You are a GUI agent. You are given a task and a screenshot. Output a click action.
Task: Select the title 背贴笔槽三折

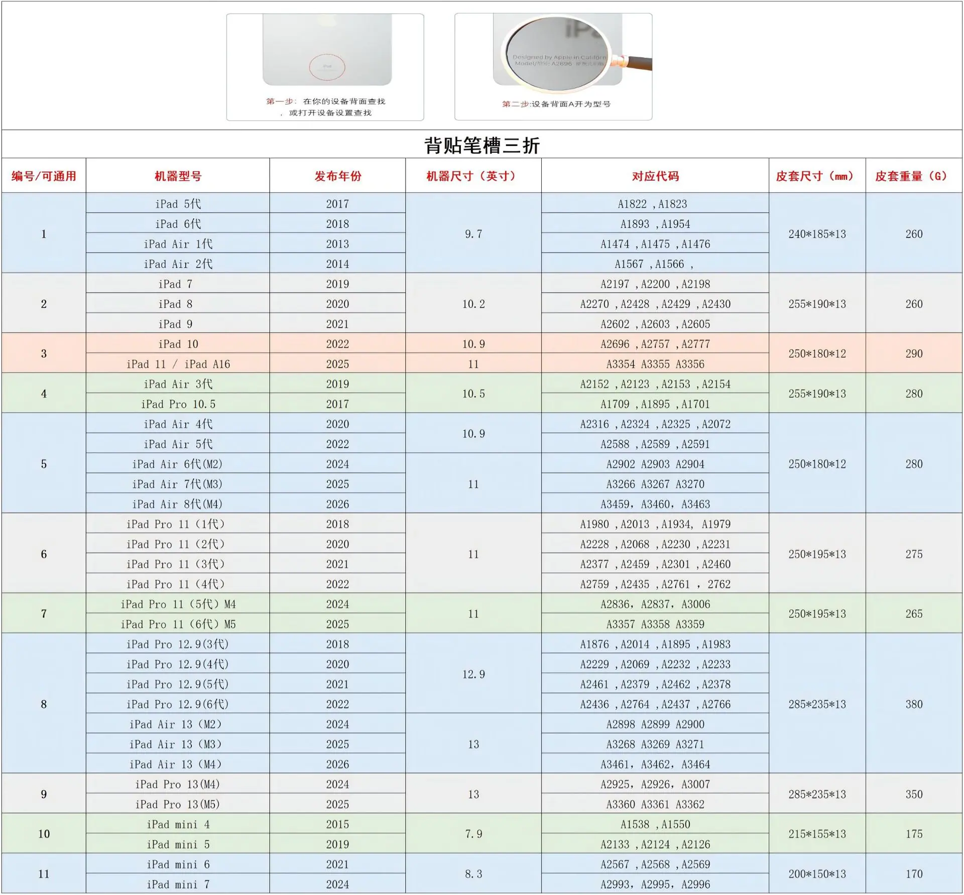click(482, 146)
